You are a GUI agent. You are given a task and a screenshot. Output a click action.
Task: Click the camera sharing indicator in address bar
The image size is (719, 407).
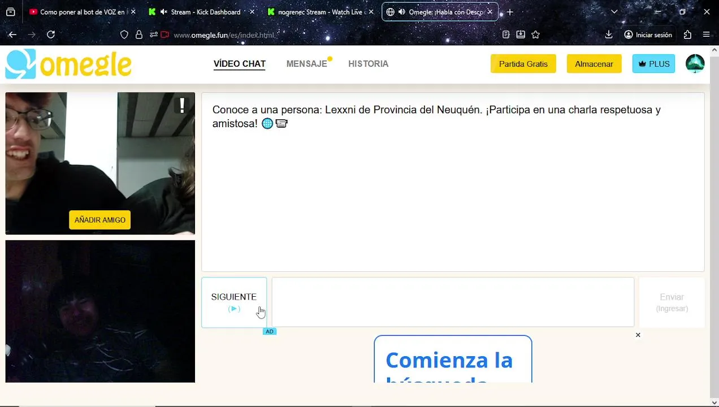pos(165,34)
